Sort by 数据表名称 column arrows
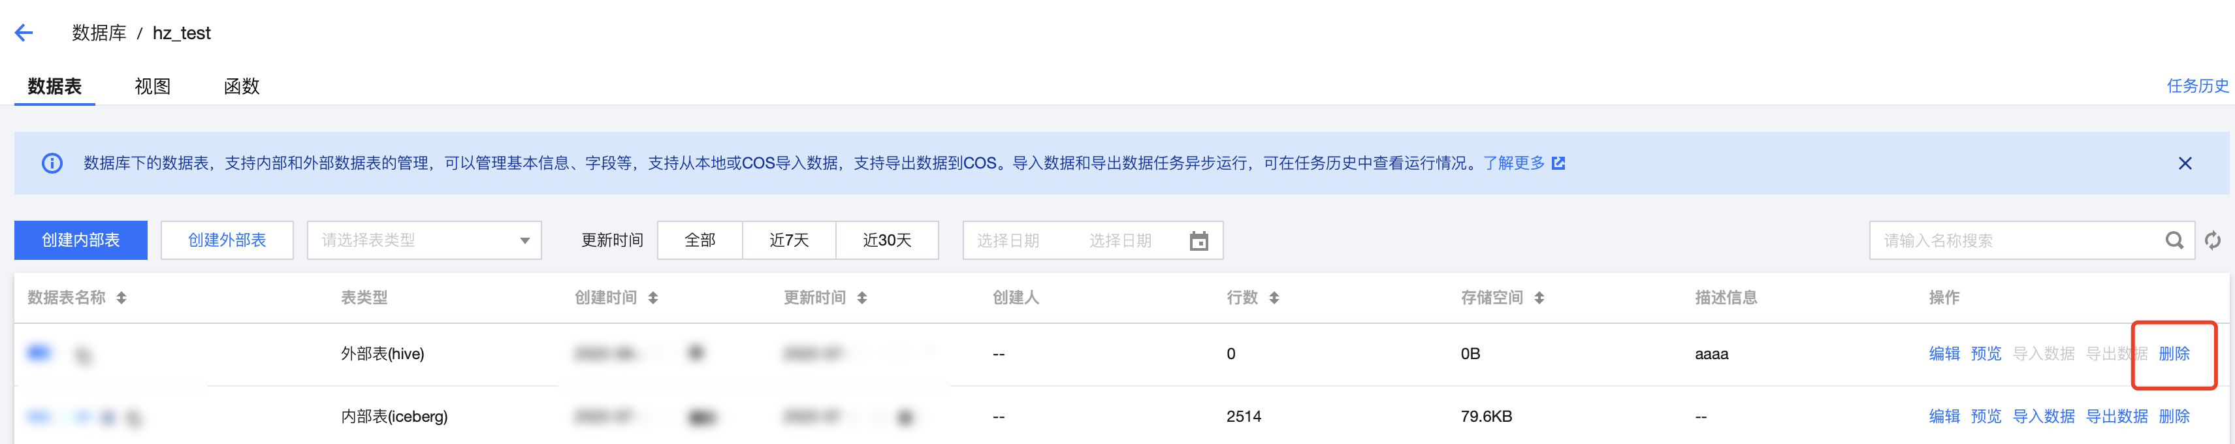2235x444 pixels. (x=121, y=298)
